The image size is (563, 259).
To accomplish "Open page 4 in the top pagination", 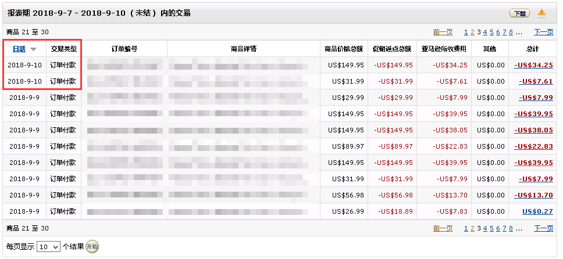I will 485,33.
